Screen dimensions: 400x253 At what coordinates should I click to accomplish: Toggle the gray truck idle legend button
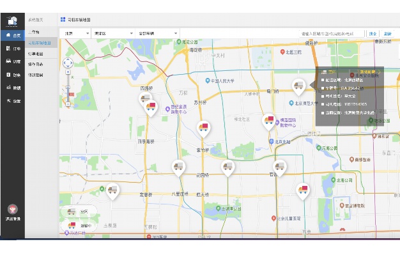click(x=79, y=211)
